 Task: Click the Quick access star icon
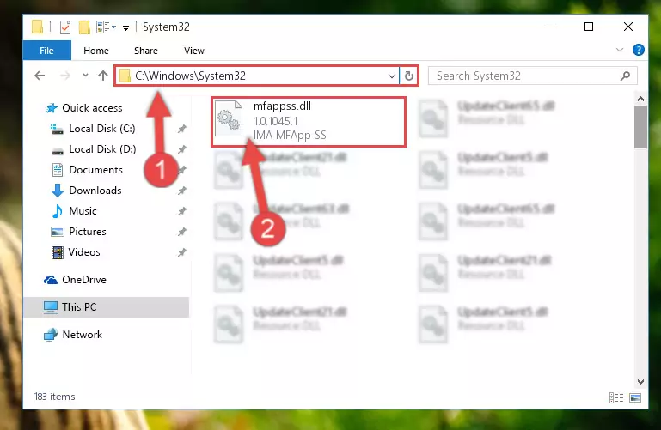[x=52, y=108]
